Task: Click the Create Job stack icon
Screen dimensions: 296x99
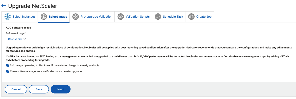Action: [191, 16]
